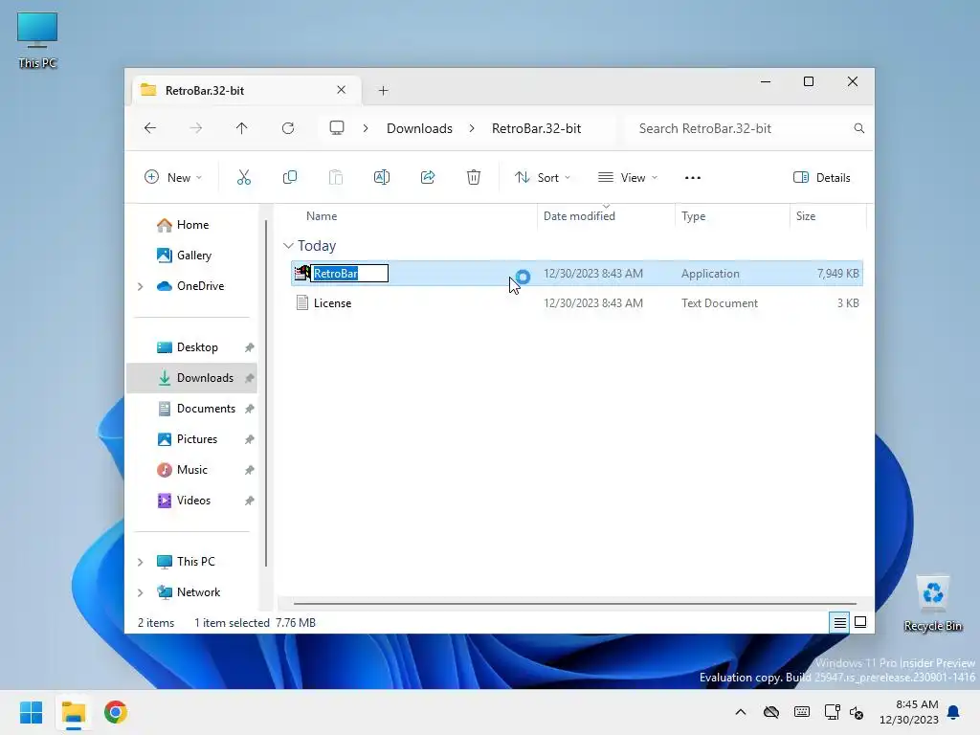Go up one folder level arrow

pyautogui.click(x=242, y=128)
